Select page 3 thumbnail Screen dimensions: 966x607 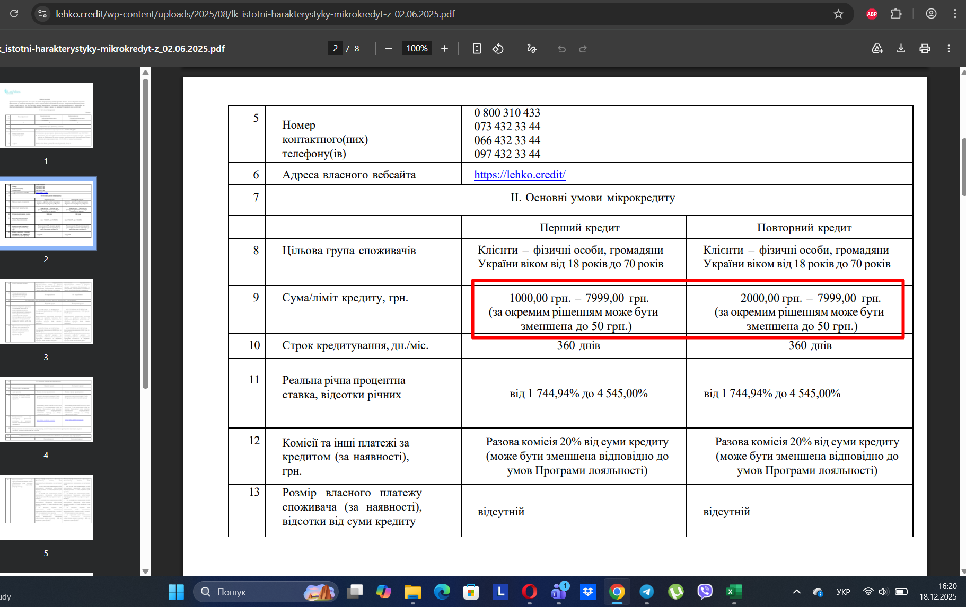pos(46,311)
